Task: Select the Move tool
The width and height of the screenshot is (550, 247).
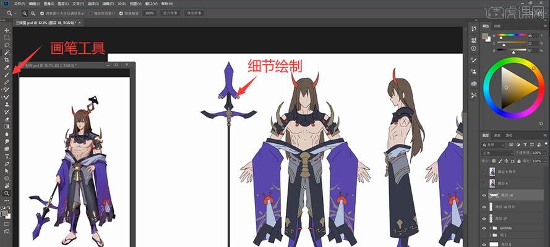Action: coord(7,31)
